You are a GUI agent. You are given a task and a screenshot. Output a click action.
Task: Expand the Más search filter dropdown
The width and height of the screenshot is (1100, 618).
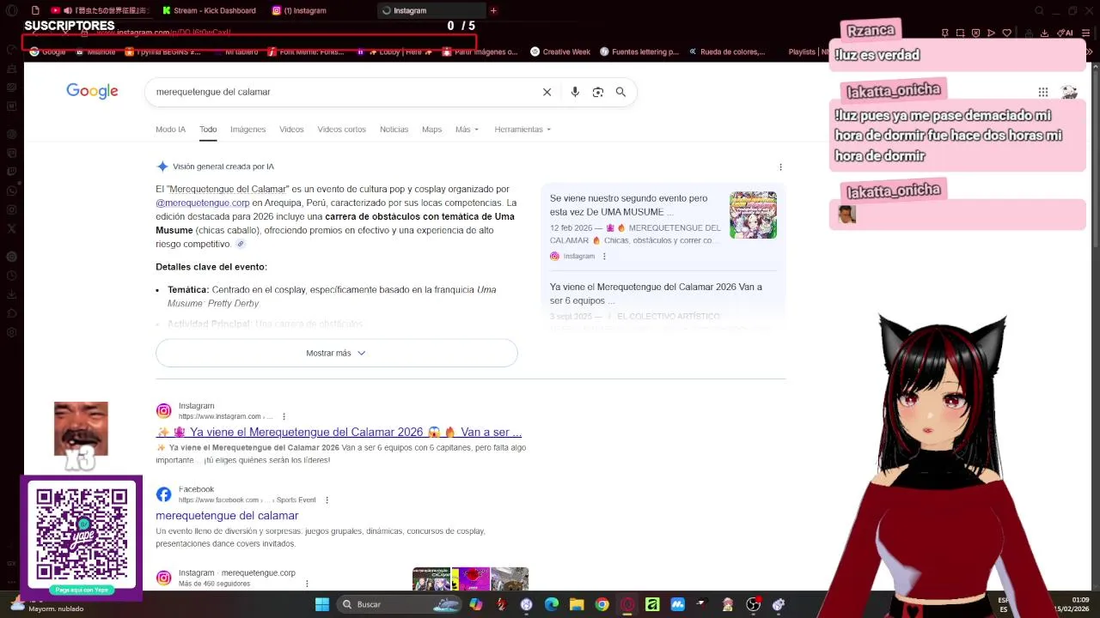(x=467, y=130)
